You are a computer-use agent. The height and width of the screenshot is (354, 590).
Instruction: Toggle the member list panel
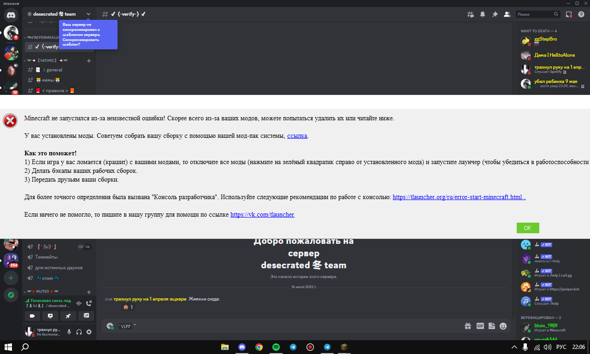[507, 14]
